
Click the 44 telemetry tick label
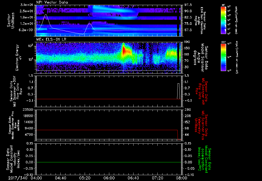tap(186, 134)
